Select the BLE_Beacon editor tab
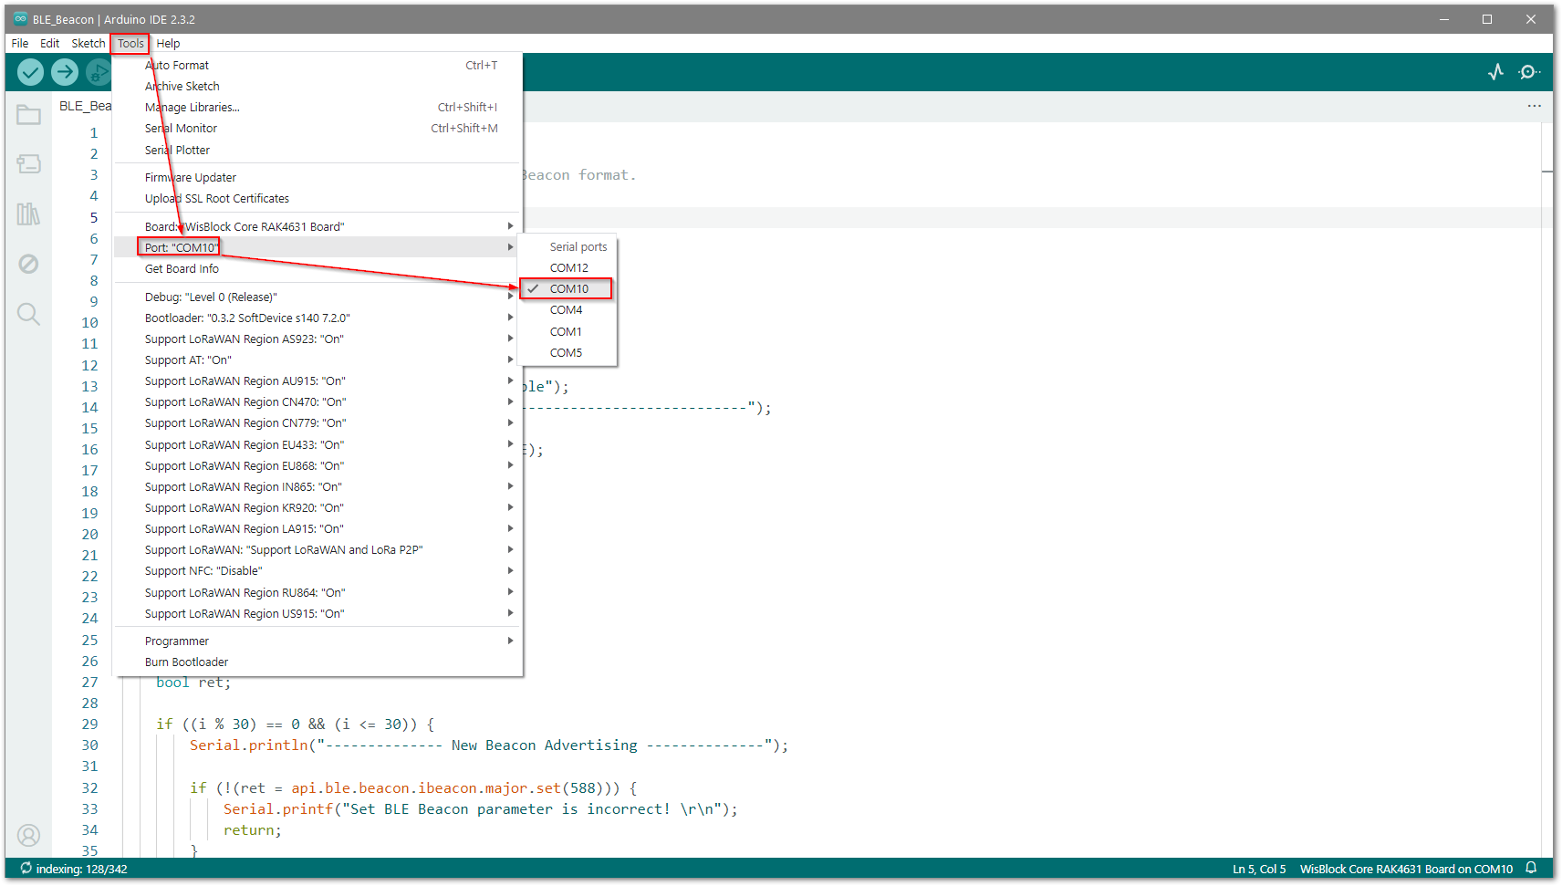Image resolution: width=1562 pixels, height=886 pixels. tap(84, 106)
